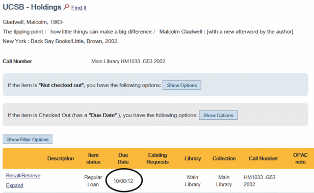Click the author line Gladwell, Malcolm, 1963-

(33, 22)
